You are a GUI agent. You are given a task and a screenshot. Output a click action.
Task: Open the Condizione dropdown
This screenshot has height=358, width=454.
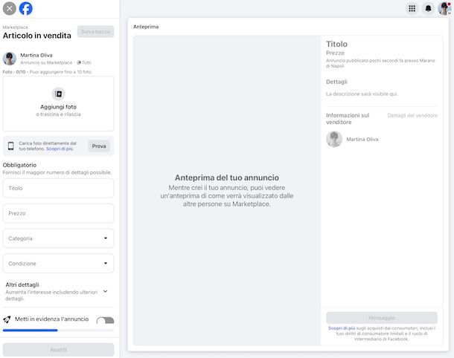[x=59, y=264]
